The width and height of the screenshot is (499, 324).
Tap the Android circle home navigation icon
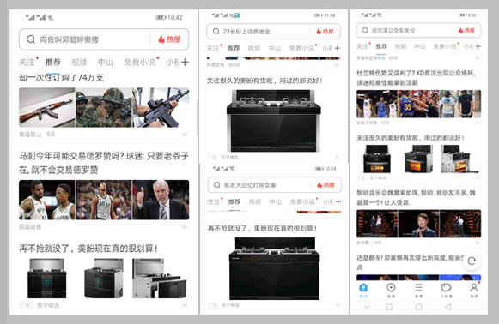(x=419, y=307)
